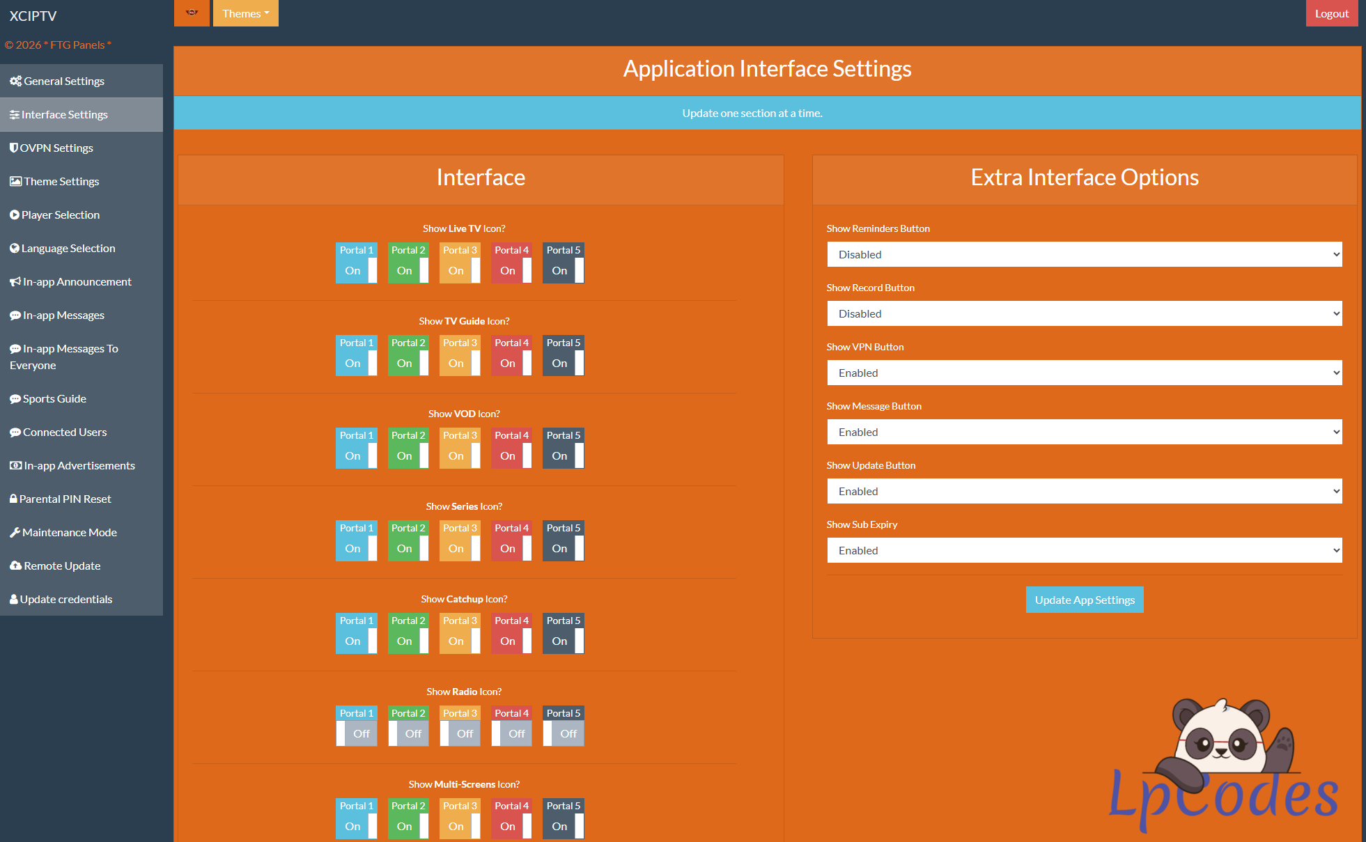Image resolution: width=1366 pixels, height=842 pixels.
Task: Click the megaphone icon beside In-app Announcement
Action: point(15,282)
